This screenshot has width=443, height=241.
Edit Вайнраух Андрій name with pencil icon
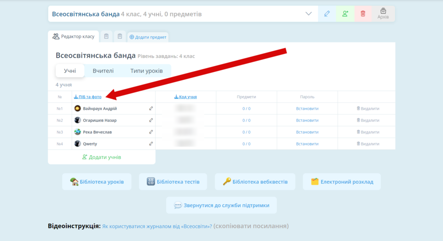pyautogui.click(x=151, y=108)
